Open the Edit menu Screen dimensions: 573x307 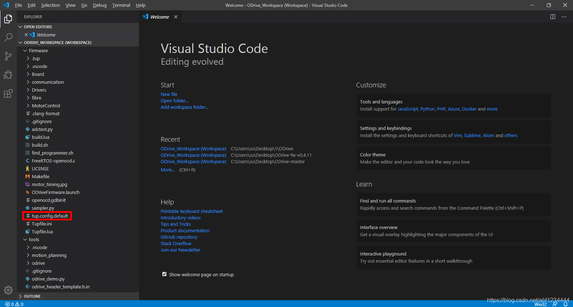point(32,5)
